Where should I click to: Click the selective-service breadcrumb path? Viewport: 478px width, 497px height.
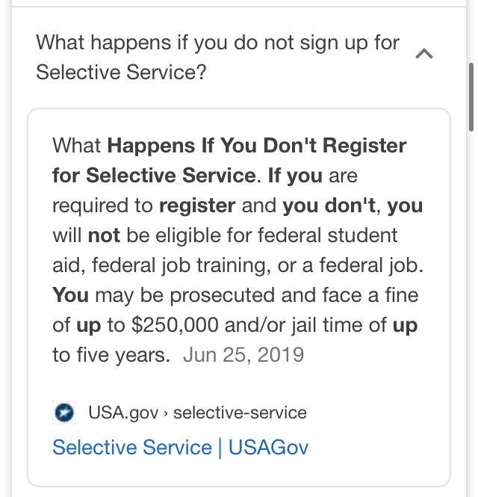tap(240, 413)
